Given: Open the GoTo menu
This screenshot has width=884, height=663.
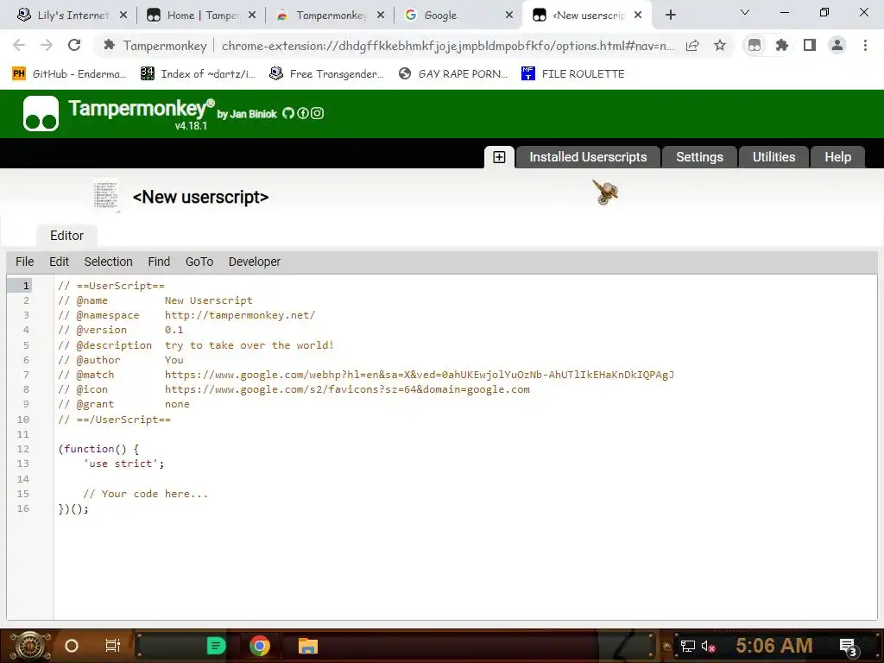Looking at the screenshot, I should [199, 262].
